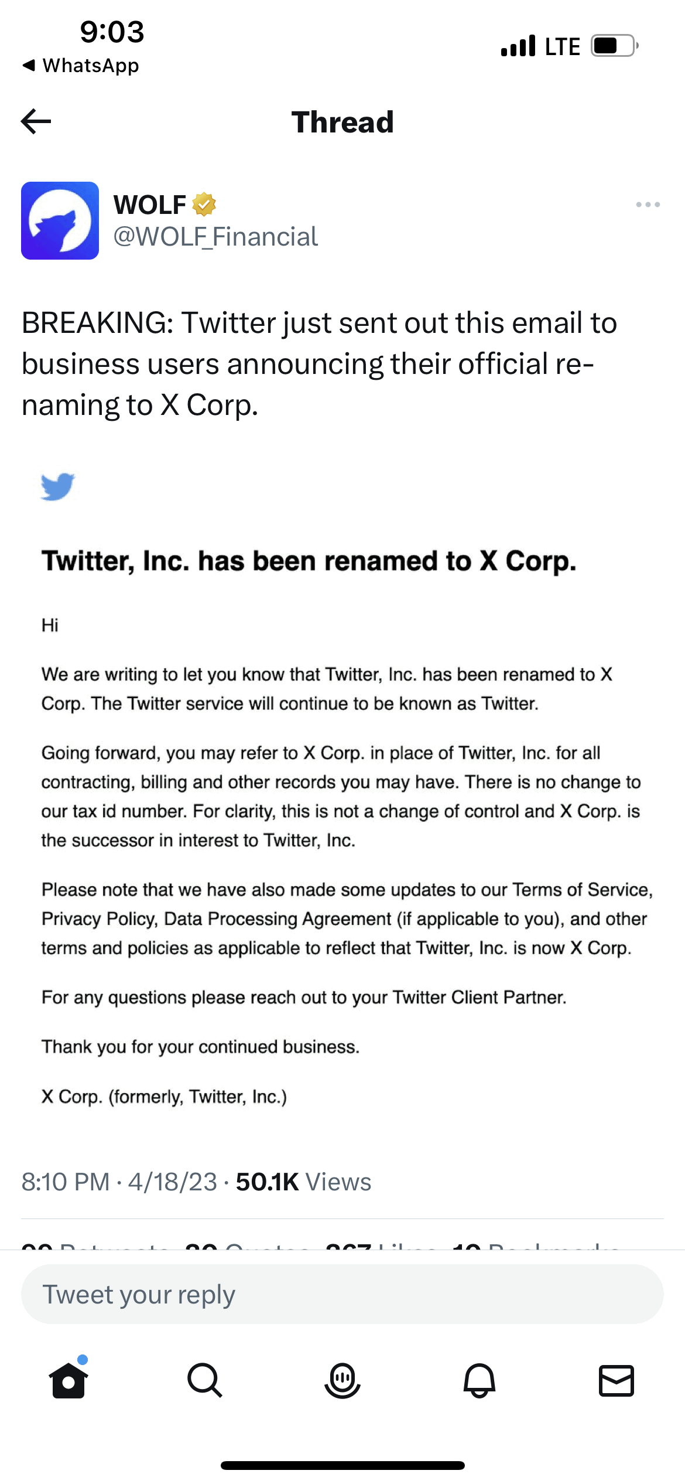Open the WOLF wolf-logo profile avatar
Screen dimensions: 685x1484
60,220
